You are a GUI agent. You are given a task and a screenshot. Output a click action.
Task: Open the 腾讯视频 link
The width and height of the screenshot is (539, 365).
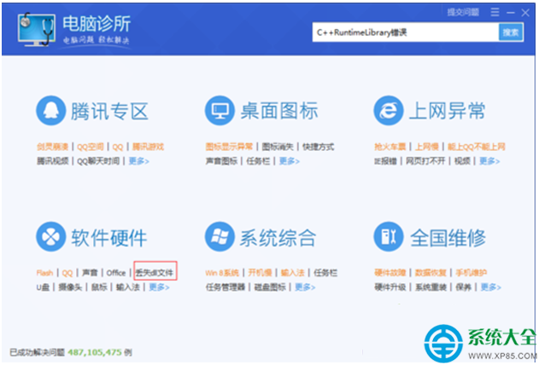pos(53,161)
